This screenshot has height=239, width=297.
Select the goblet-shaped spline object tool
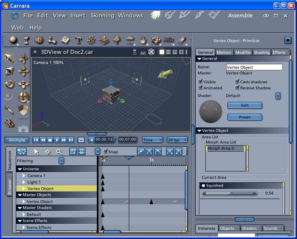pyautogui.click(x=26, y=40)
